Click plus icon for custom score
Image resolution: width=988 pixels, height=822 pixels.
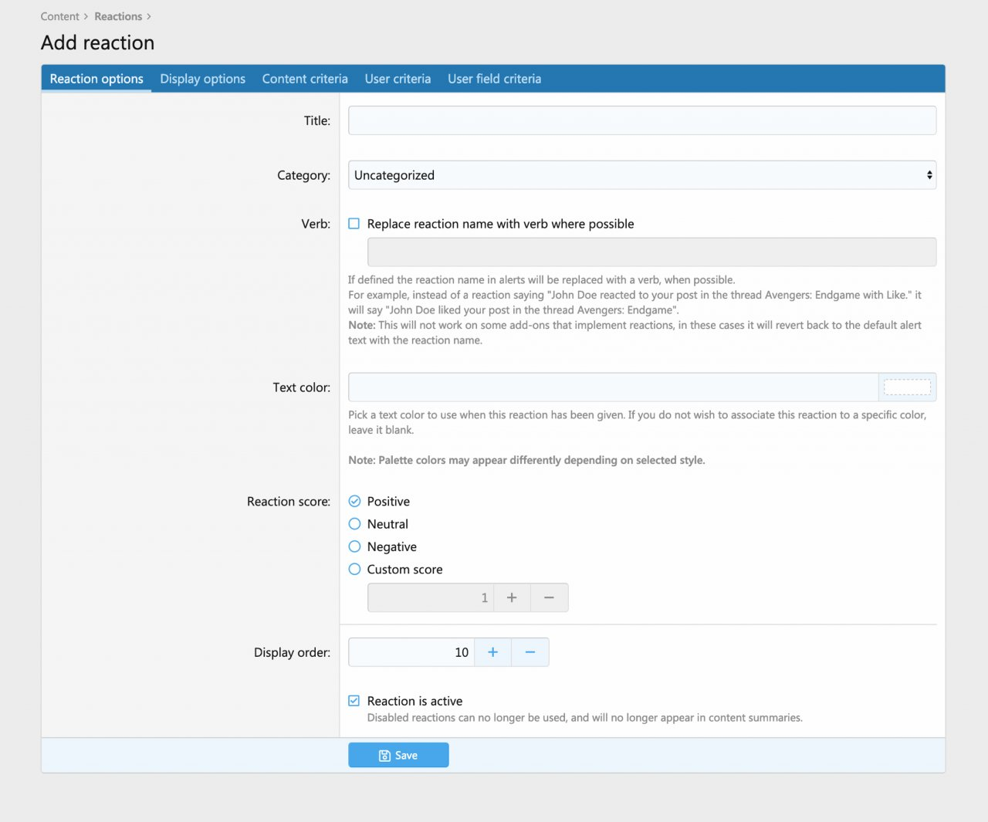pyautogui.click(x=512, y=597)
